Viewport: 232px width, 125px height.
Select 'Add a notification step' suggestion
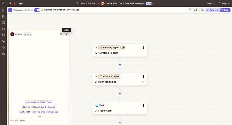coord(39,112)
